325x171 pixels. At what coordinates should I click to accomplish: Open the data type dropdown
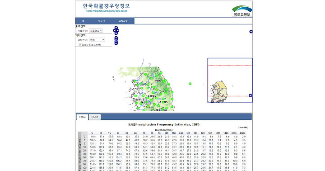coord(96,31)
